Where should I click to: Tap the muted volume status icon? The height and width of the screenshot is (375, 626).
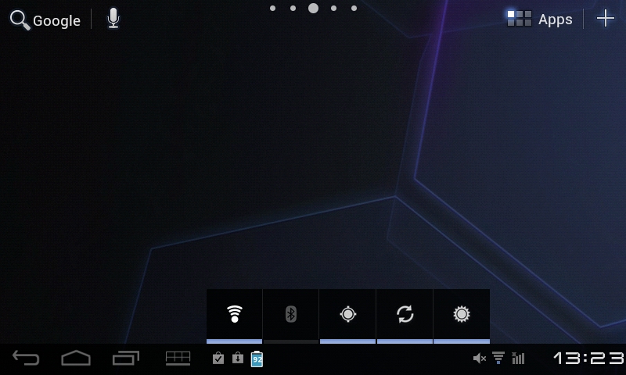479,359
